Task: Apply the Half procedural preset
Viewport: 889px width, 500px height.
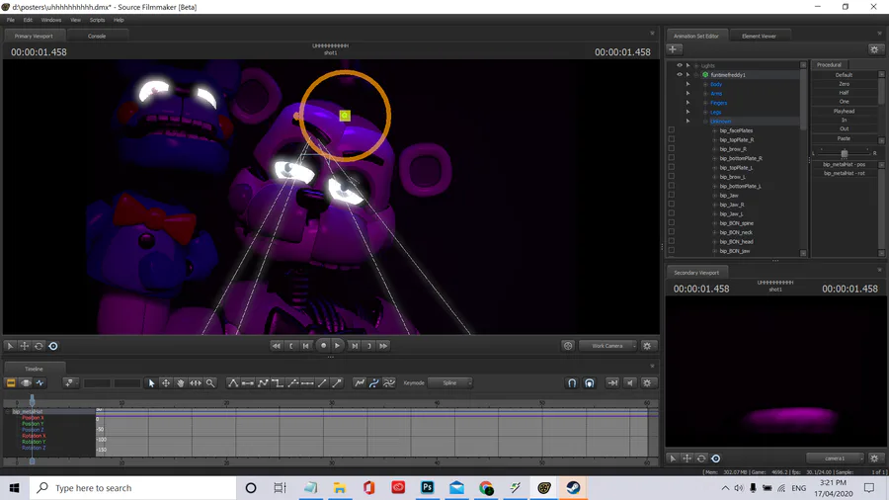Action: point(844,93)
